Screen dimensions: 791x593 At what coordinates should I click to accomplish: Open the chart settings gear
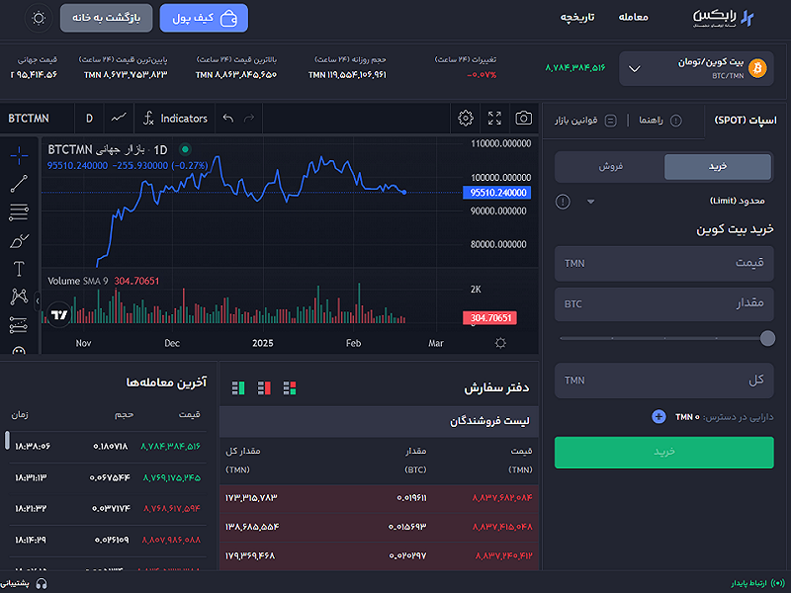point(466,118)
